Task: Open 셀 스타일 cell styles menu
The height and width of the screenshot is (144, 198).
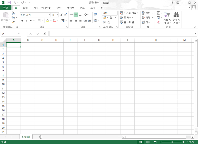Action: (x=128, y=22)
